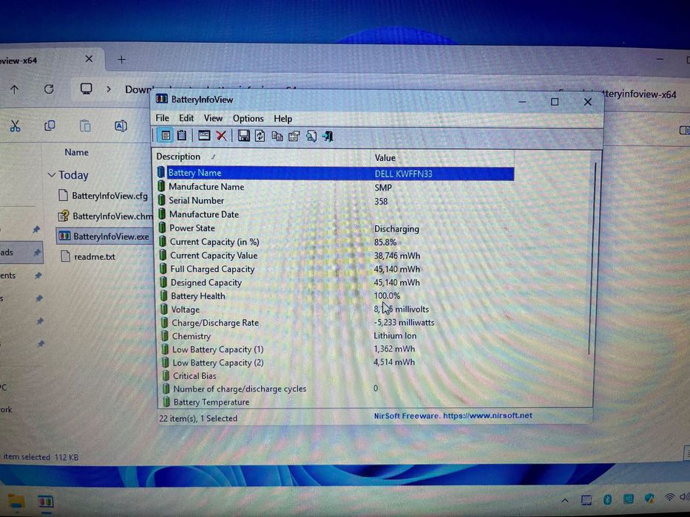This screenshot has width=690, height=517.
Task: Select the Current Capacity (in %) row
Action: pos(335,242)
